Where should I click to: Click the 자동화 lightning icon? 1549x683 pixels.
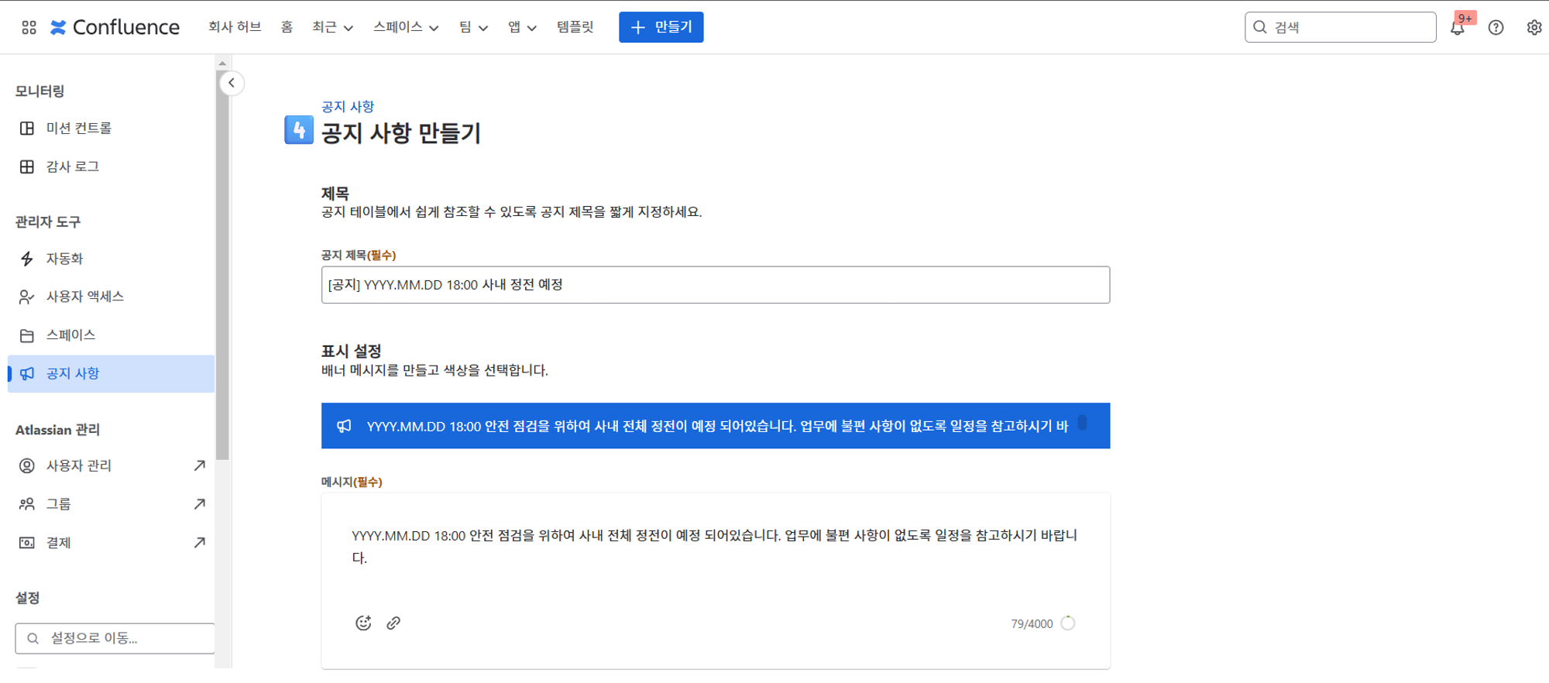click(27, 259)
